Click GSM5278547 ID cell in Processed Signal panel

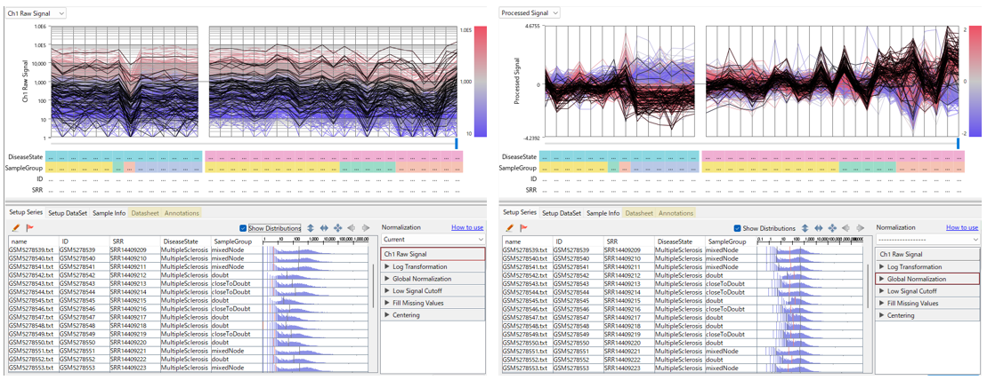577,317
